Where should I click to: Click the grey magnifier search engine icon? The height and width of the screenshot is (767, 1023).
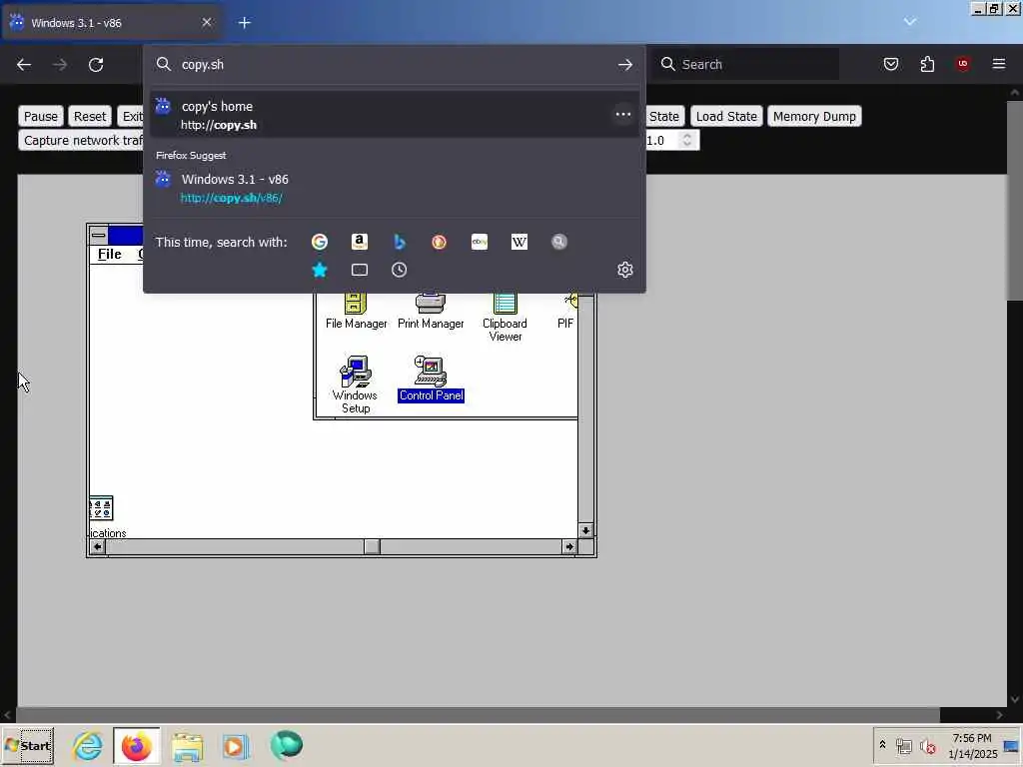[559, 242]
